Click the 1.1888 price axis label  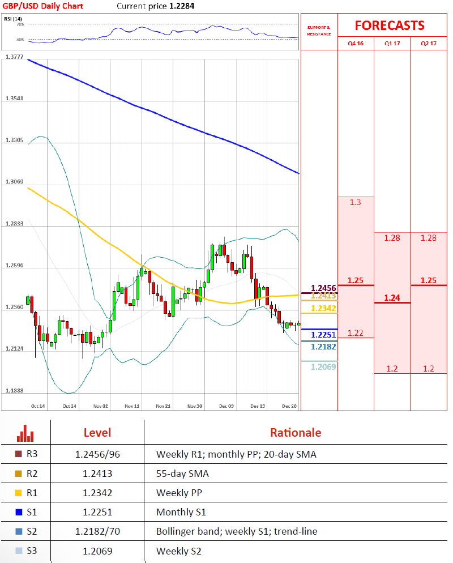coord(14,391)
